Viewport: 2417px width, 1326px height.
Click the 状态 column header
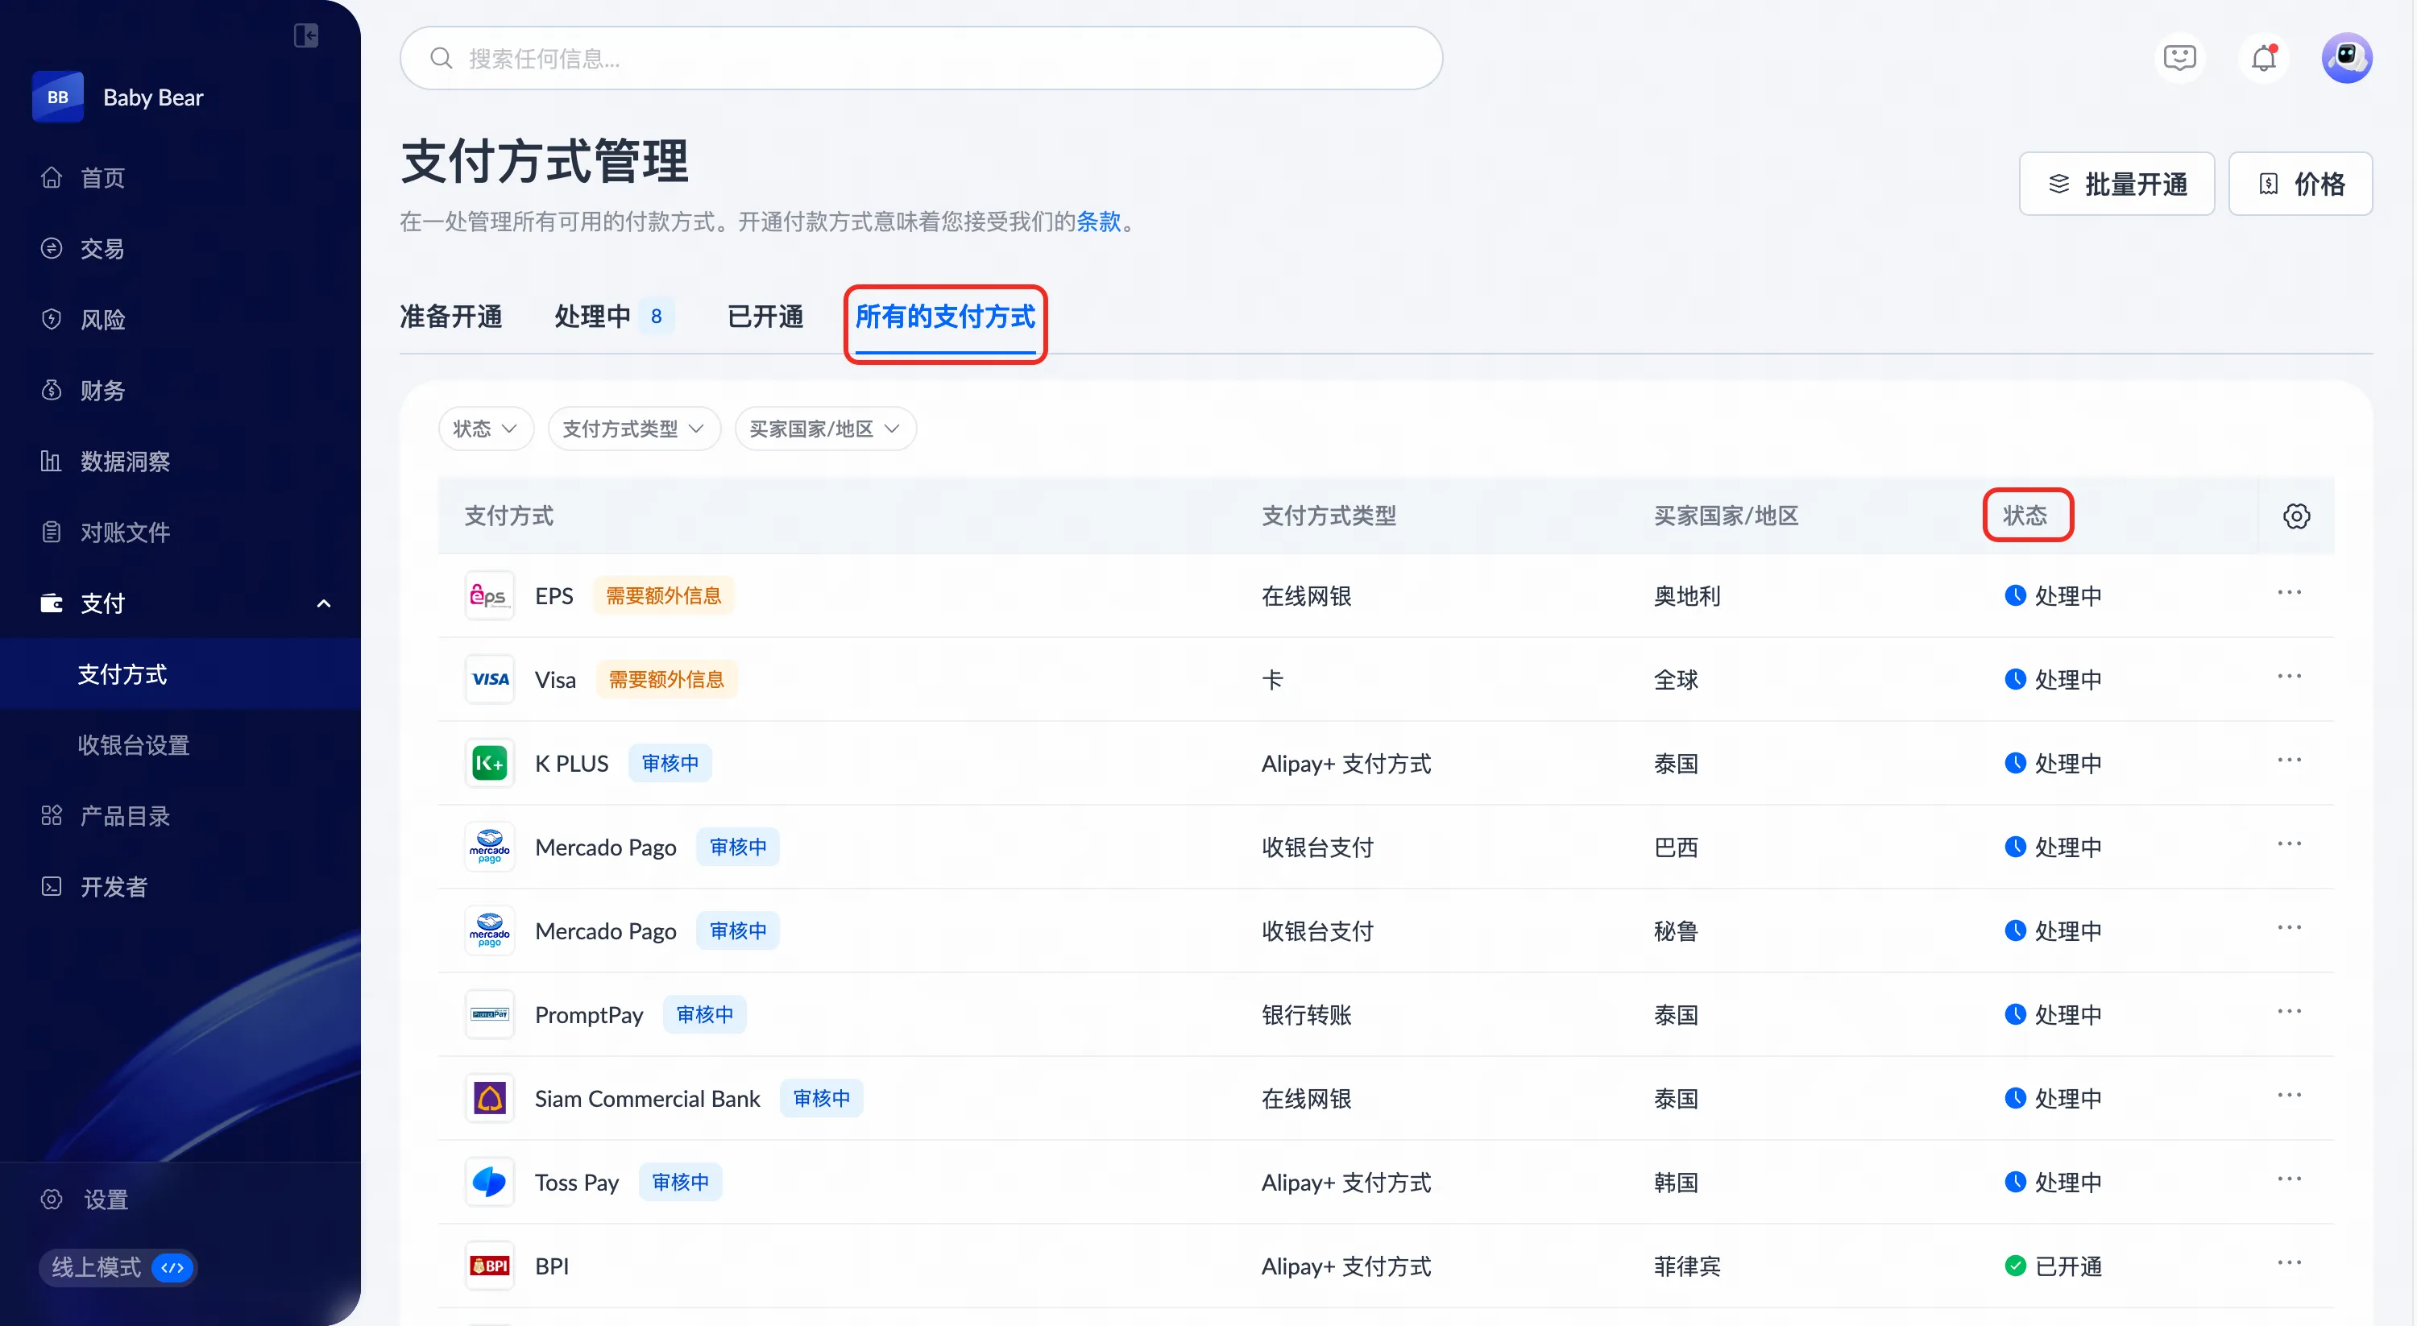coord(2025,516)
